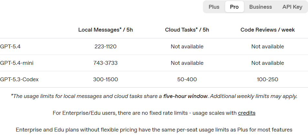
Task: Select the GPT-5.4 row label
Action: (10, 46)
